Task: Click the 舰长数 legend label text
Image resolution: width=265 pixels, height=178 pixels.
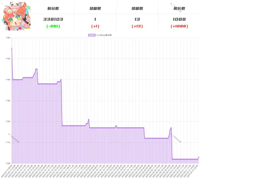Action: [x=104, y=35]
